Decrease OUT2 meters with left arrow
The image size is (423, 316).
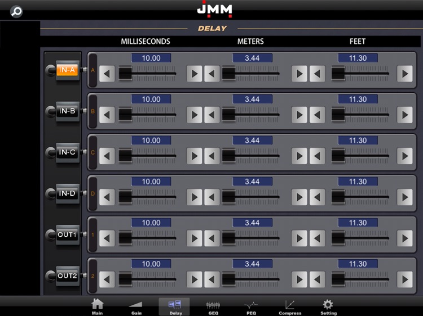click(x=212, y=279)
